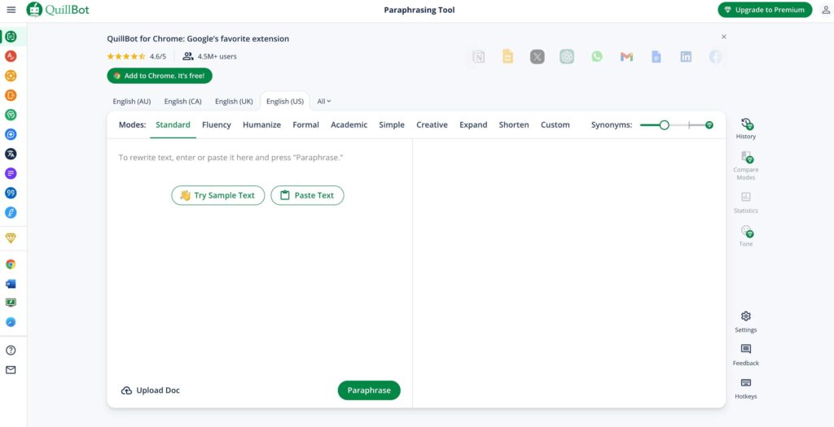This screenshot has height=427, width=834.
Task: Open the Feedback panel
Action: (746, 355)
